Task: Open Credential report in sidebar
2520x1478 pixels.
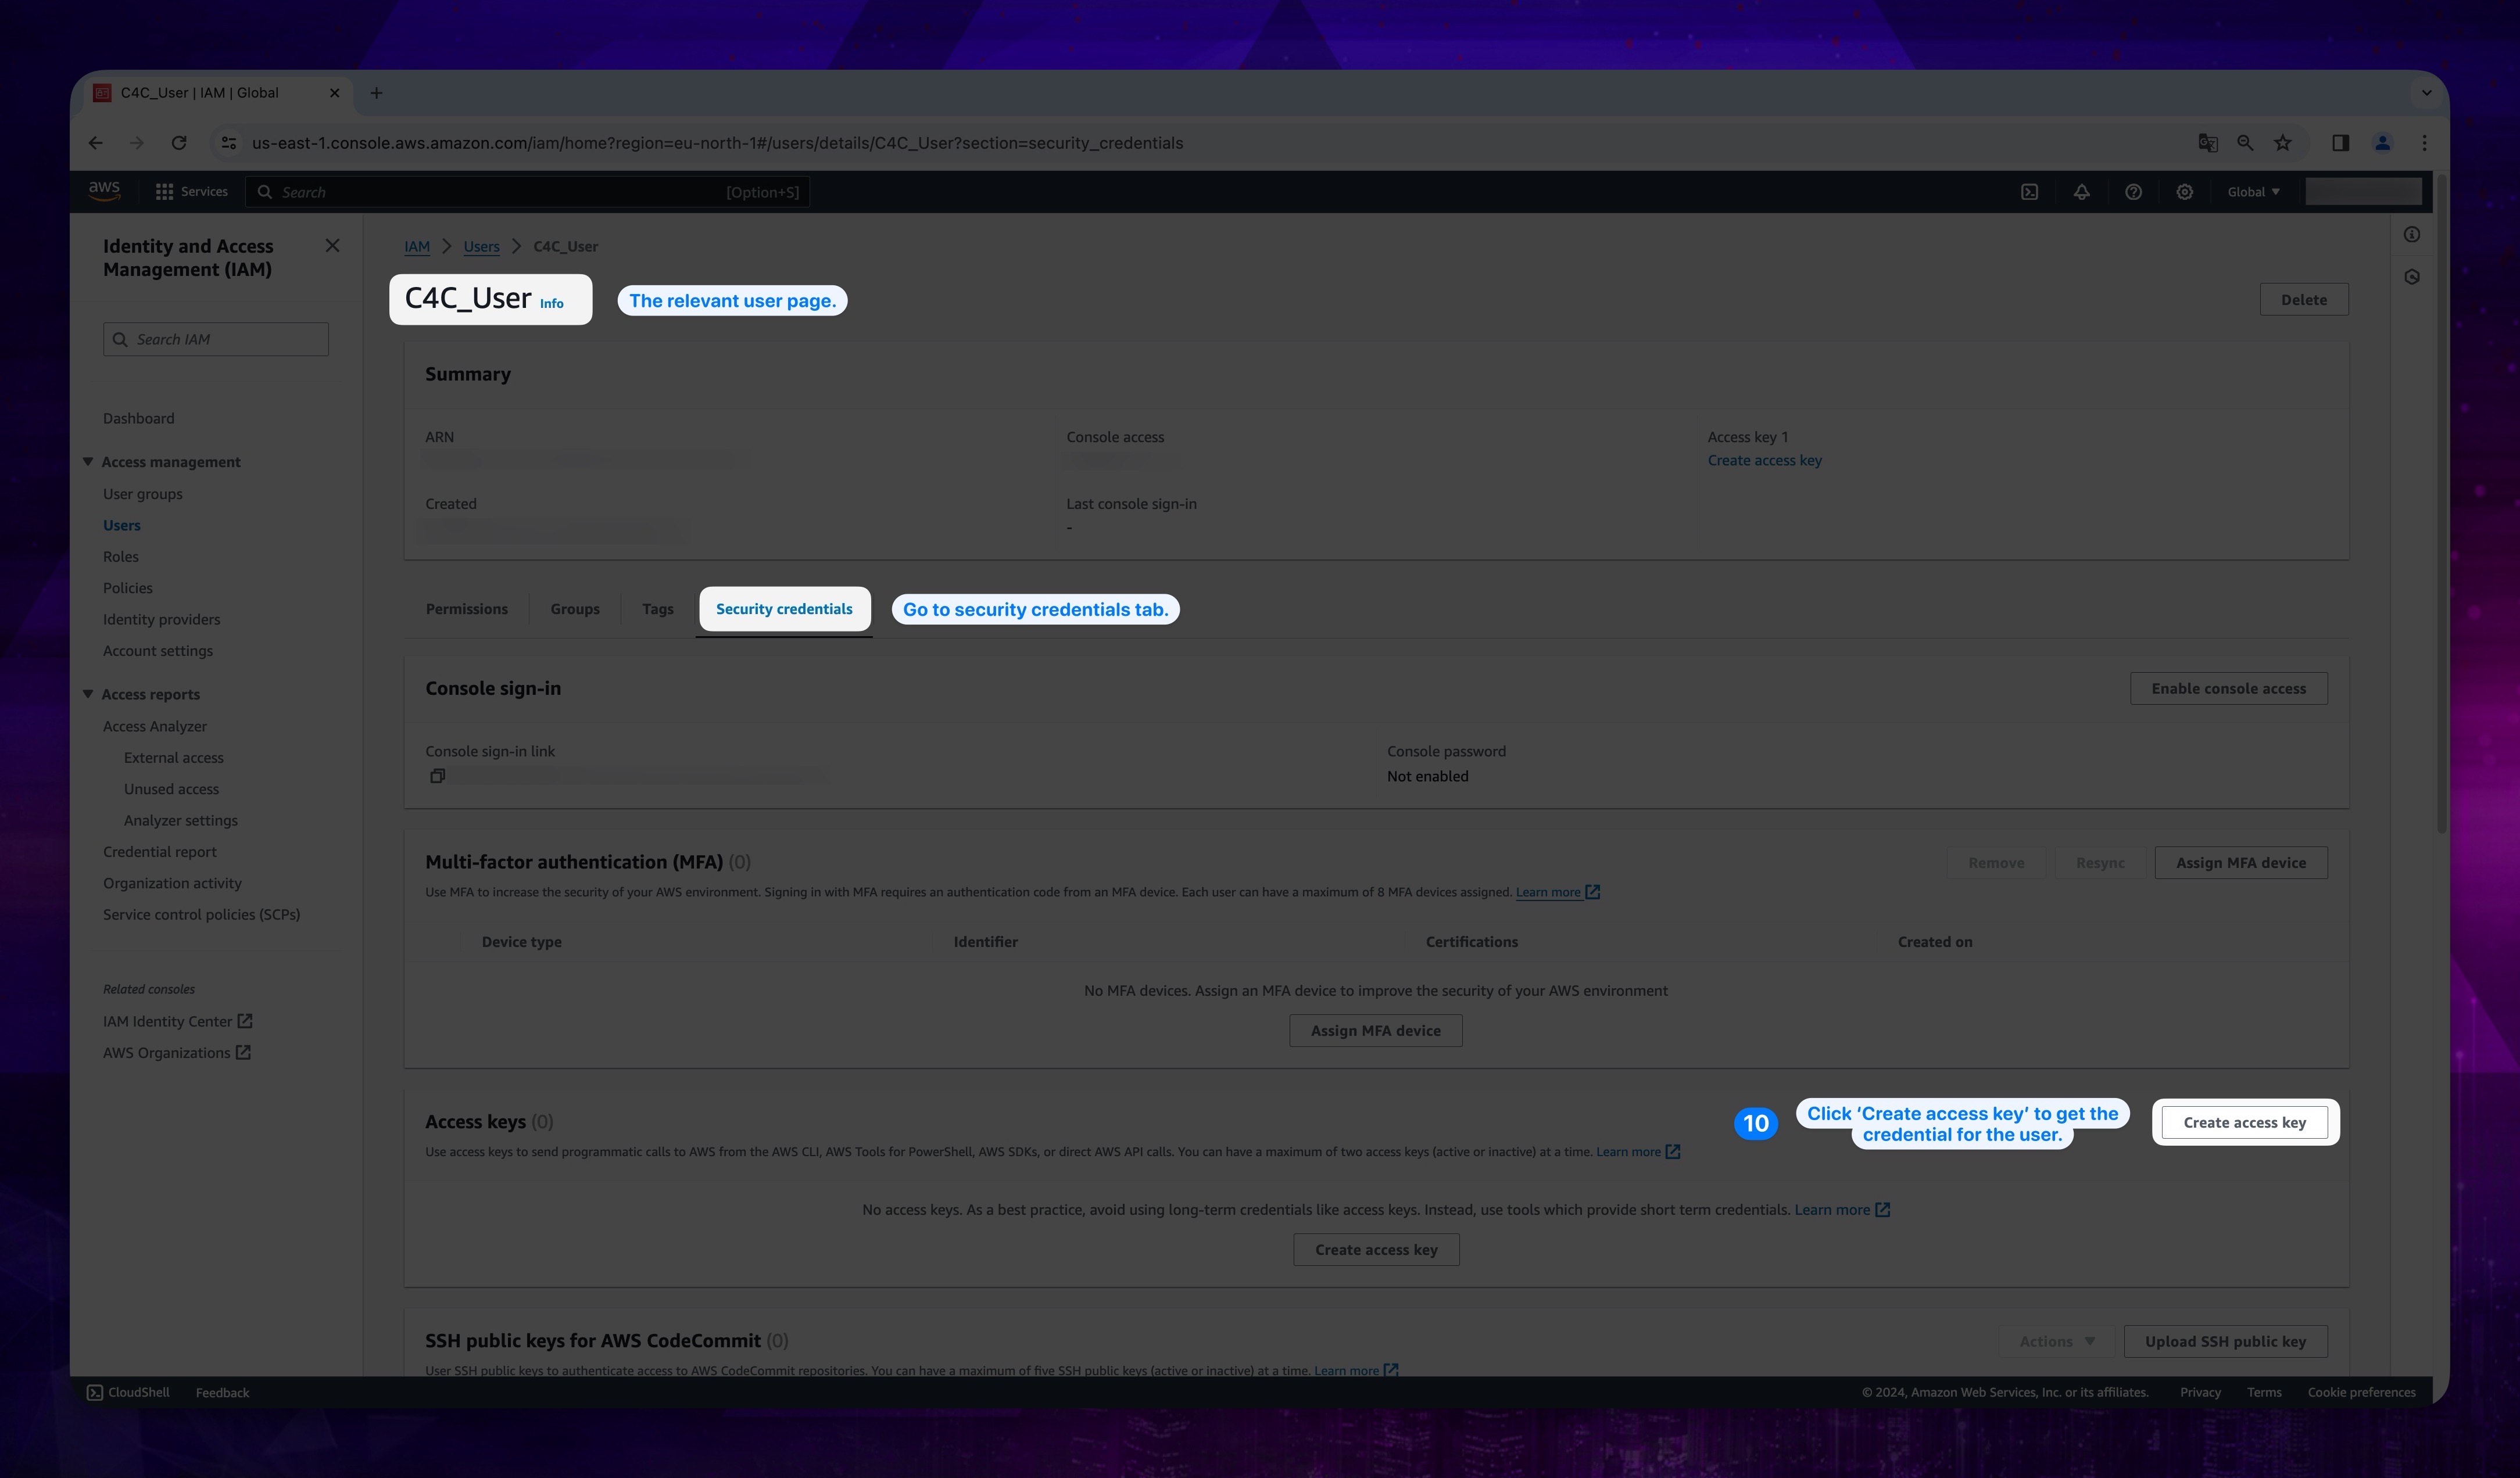Action: coord(160,852)
